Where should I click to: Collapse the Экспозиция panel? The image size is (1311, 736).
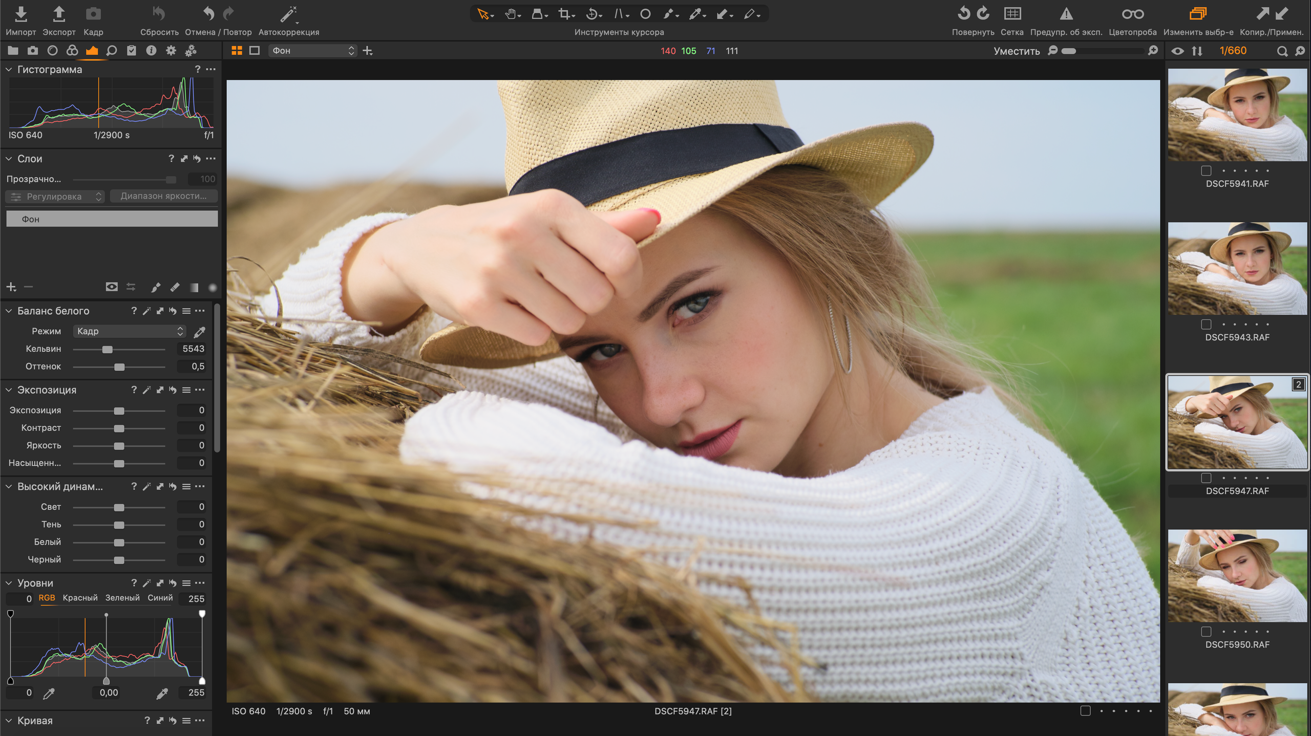tap(9, 390)
